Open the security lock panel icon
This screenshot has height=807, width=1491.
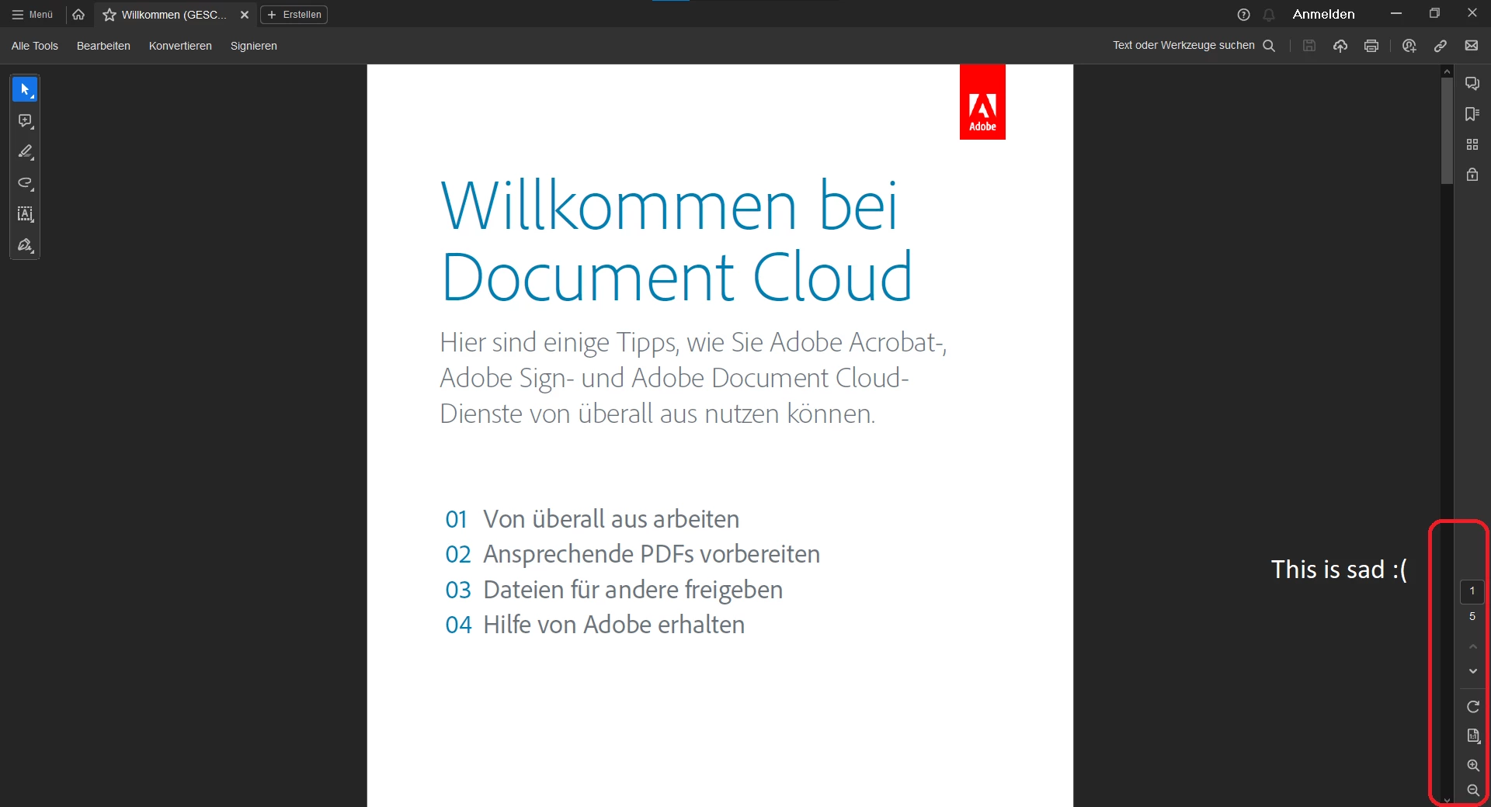pos(1472,175)
